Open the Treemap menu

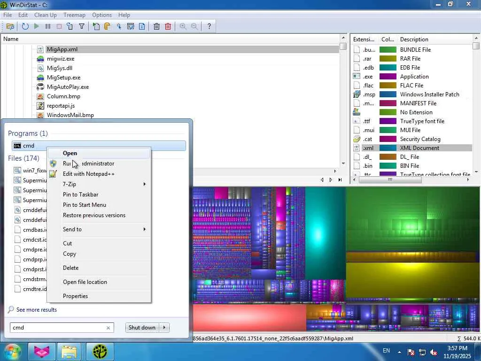pos(74,15)
